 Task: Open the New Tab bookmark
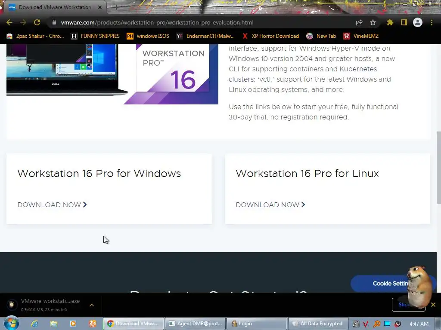(321, 36)
